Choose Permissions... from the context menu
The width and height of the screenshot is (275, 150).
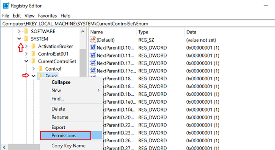pyautogui.click(x=65, y=135)
